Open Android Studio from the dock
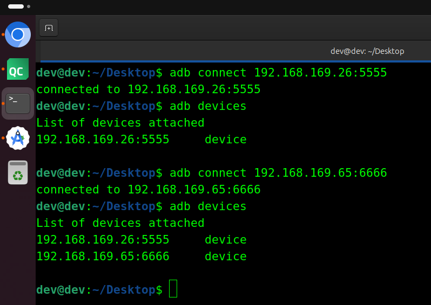This screenshot has width=431, height=305. click(18, 138)
